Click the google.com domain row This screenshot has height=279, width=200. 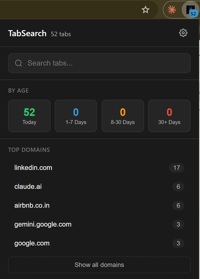click(x=32, y=243)
